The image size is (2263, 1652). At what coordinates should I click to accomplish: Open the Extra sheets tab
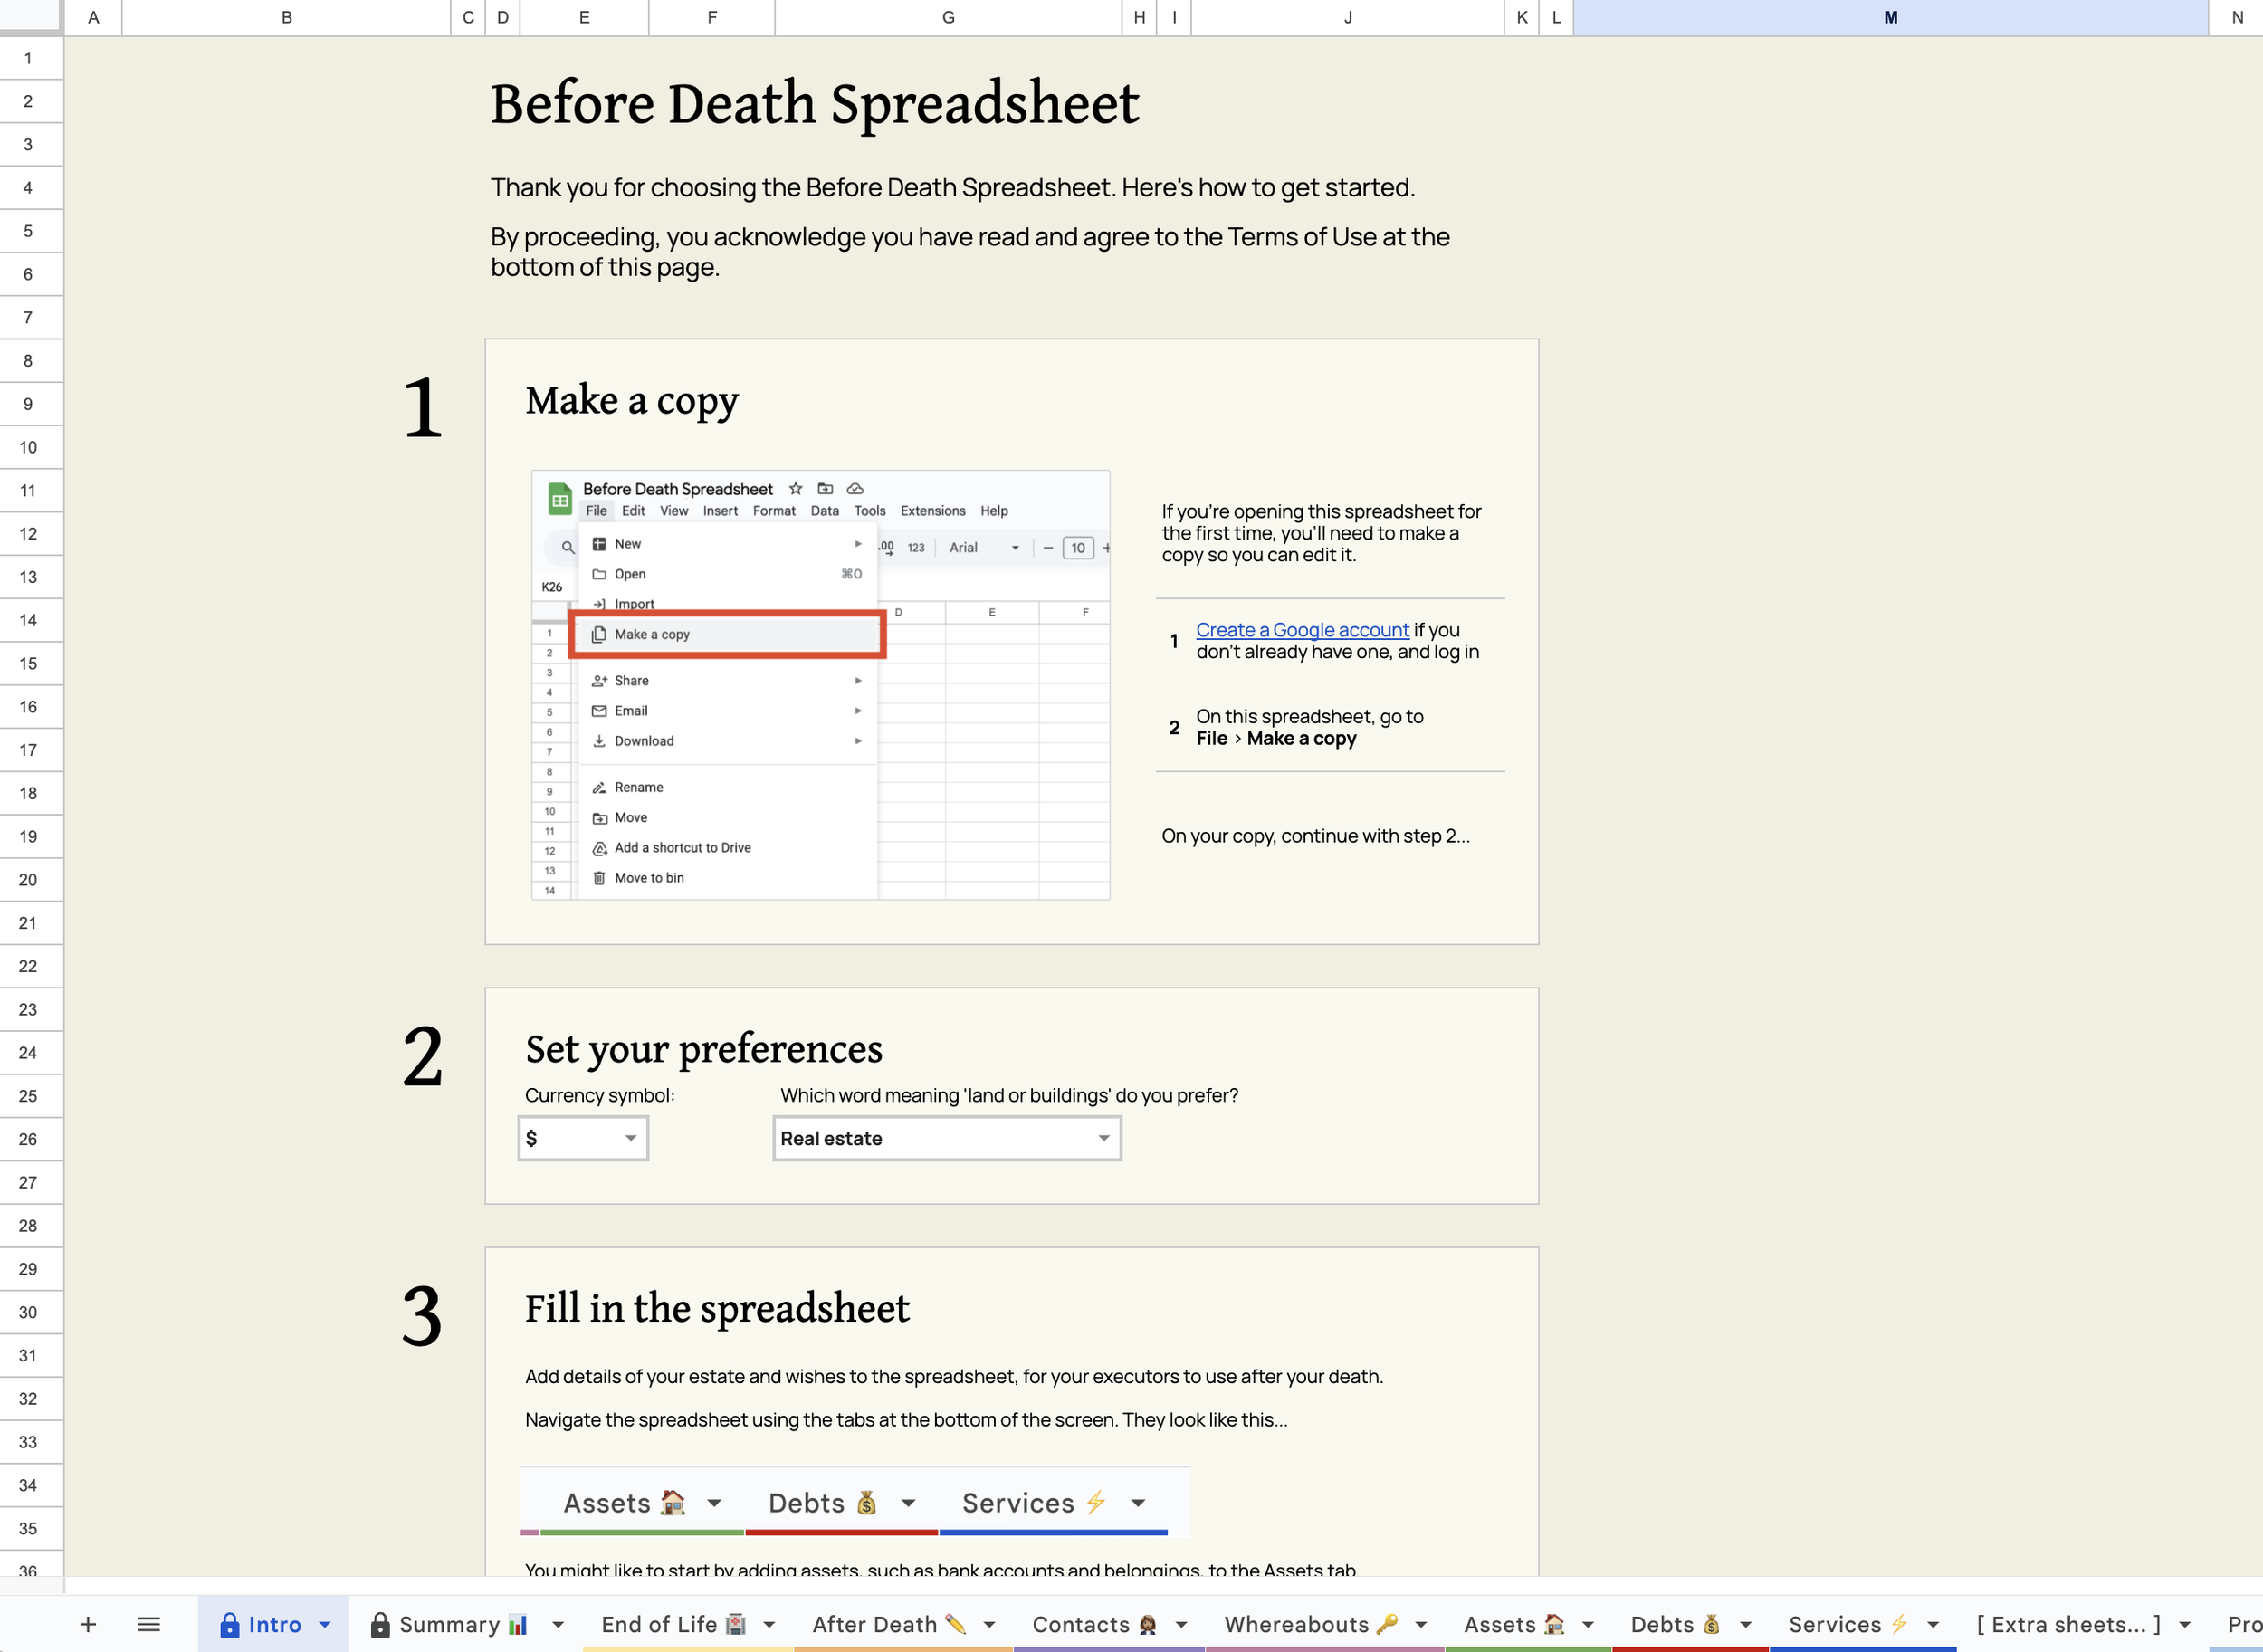pos(2068,1624)
